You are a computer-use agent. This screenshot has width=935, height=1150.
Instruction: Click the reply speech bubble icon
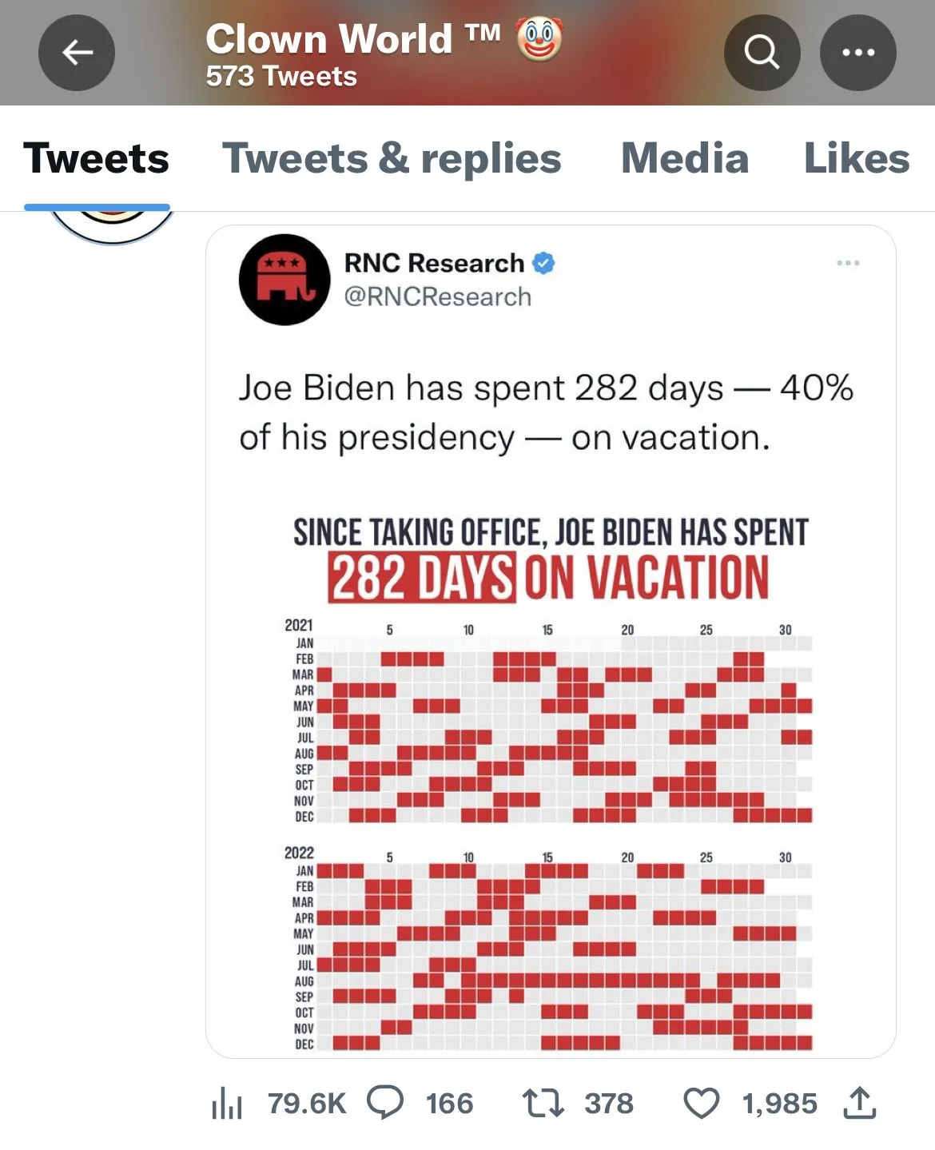[385, 1103]
